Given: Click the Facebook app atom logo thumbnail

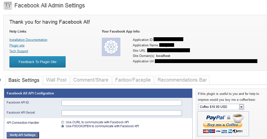Looking at the screenshot, I should click(x=111, y=47).
